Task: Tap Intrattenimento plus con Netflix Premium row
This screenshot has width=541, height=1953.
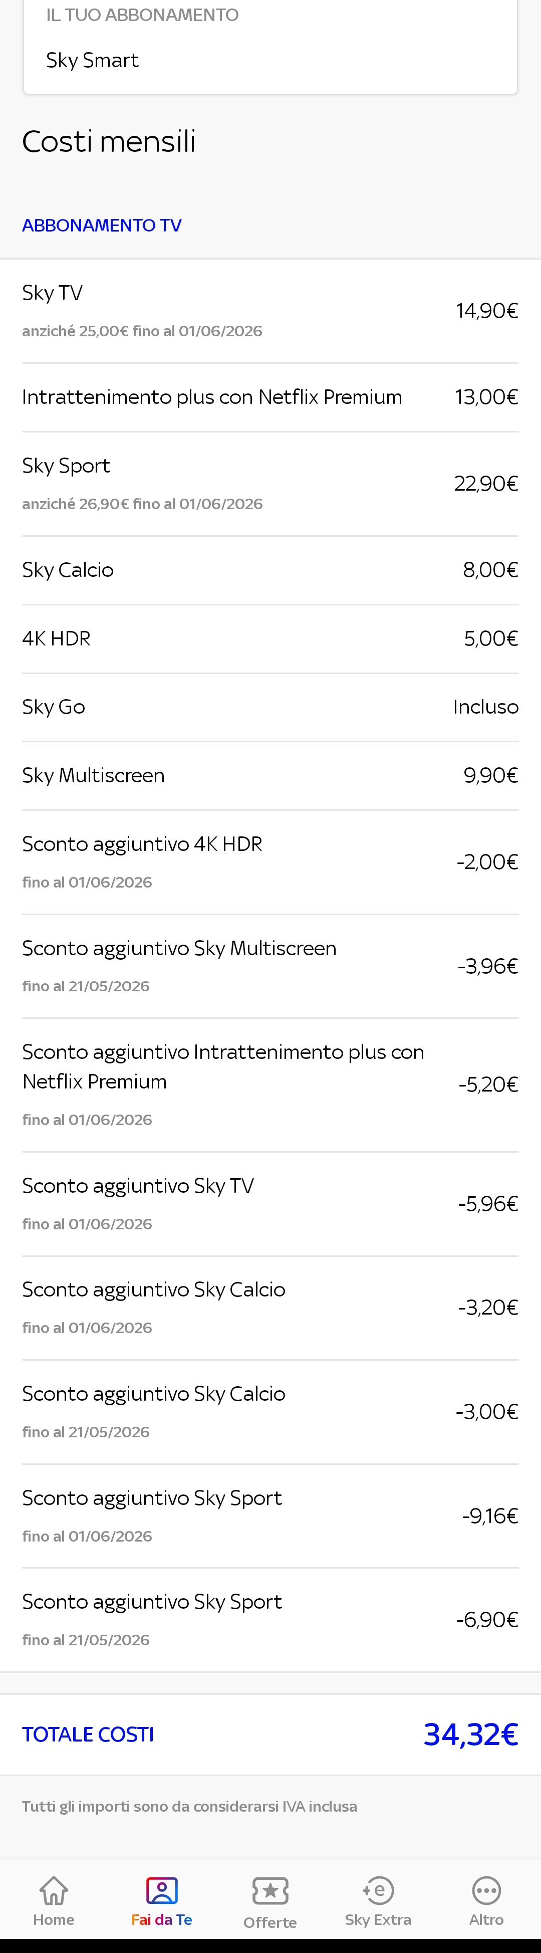Action: 270,397
